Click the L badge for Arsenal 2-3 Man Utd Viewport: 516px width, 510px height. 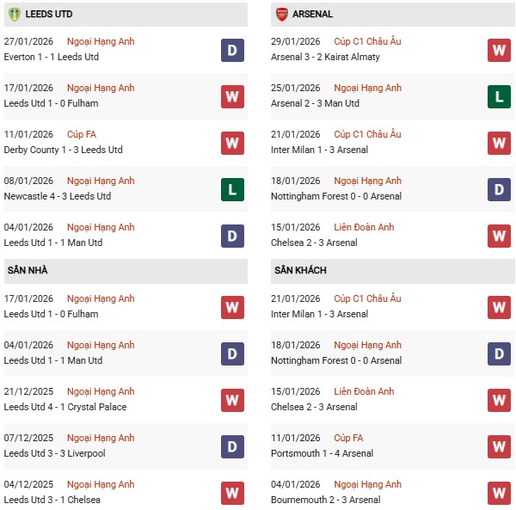point(499,96)
